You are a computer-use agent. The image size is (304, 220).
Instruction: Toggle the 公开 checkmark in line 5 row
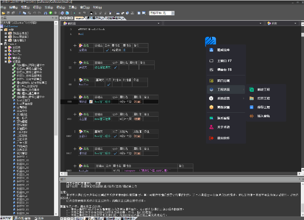(x=107, y=50)
